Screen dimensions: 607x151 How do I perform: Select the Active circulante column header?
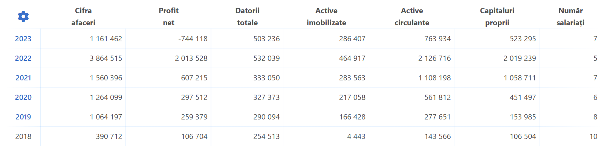(412, 17)
